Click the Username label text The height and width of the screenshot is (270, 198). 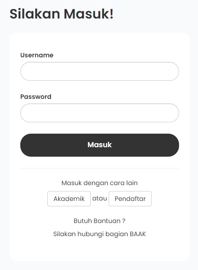37,55
